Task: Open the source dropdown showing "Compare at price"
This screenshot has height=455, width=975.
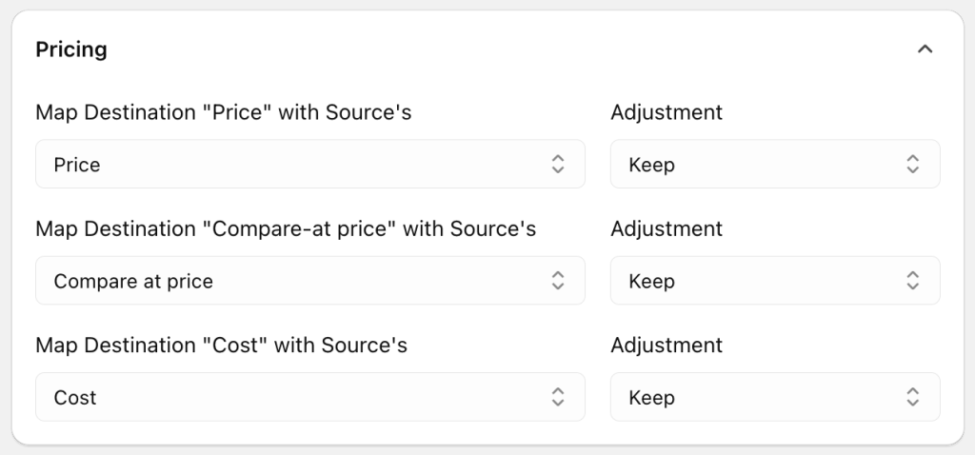Action: click(x=295, y=281)
